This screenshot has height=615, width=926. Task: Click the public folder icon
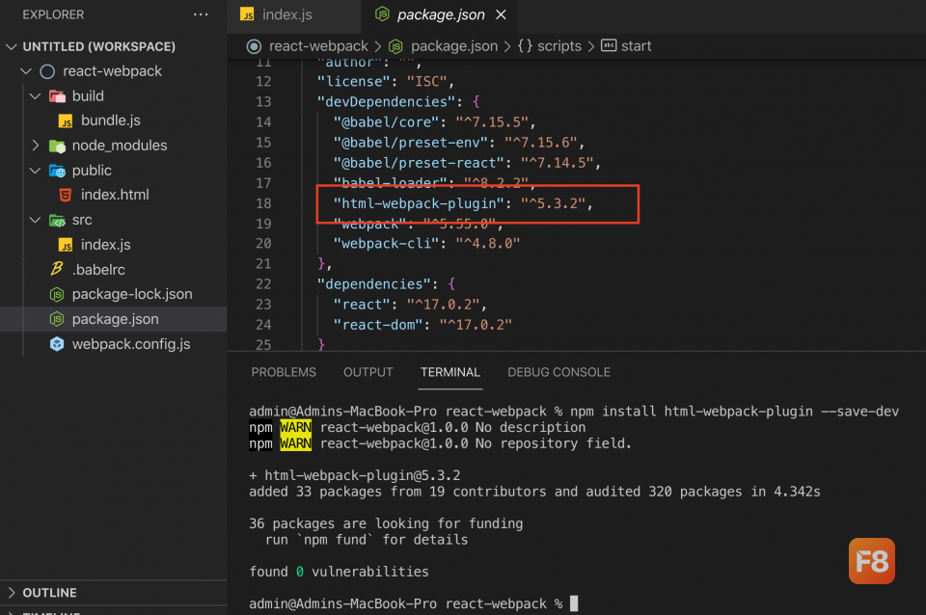pos(57,172)
